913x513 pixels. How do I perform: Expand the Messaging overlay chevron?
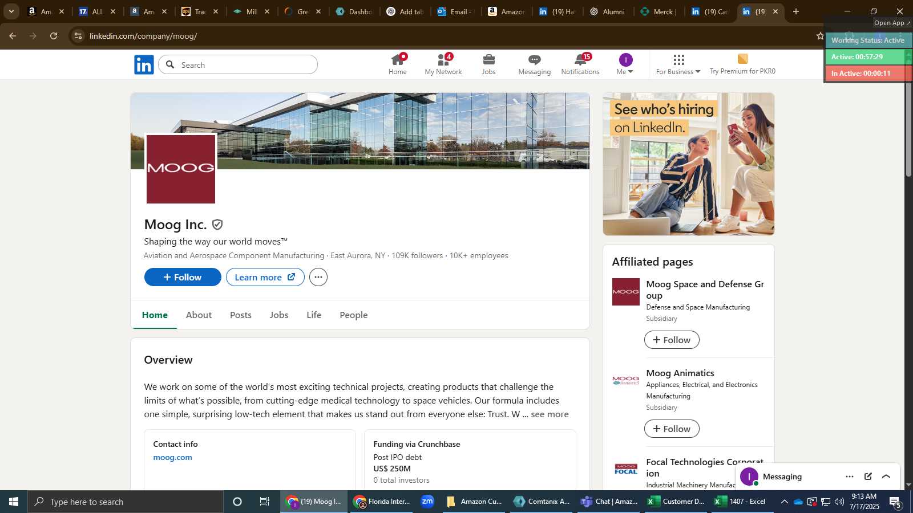(886, 477)
